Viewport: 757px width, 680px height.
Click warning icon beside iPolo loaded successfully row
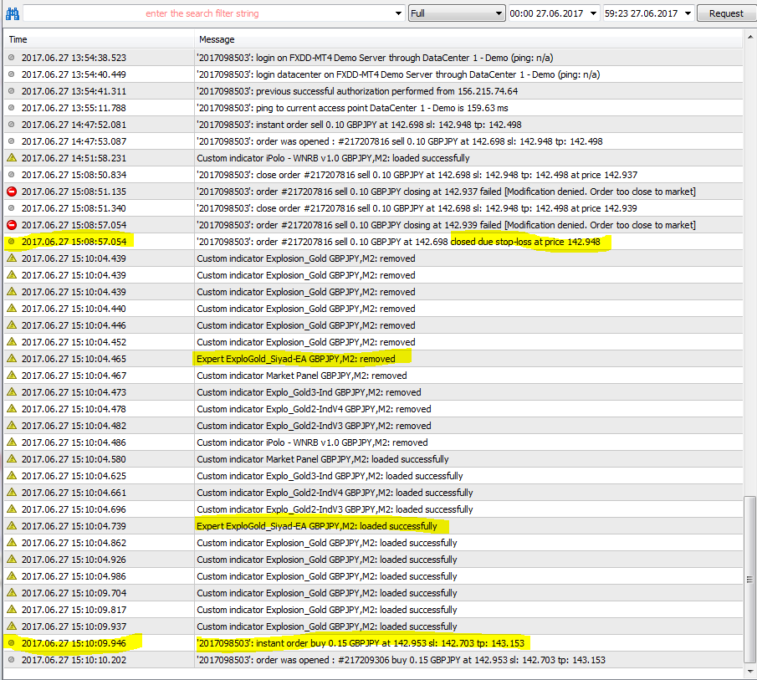12,158
